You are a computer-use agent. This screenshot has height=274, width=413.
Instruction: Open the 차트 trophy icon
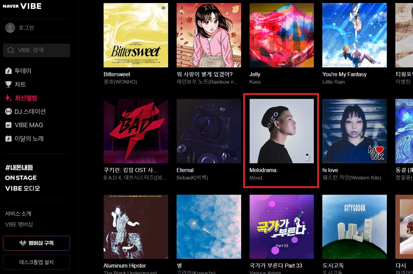click(x=8, y=84)
